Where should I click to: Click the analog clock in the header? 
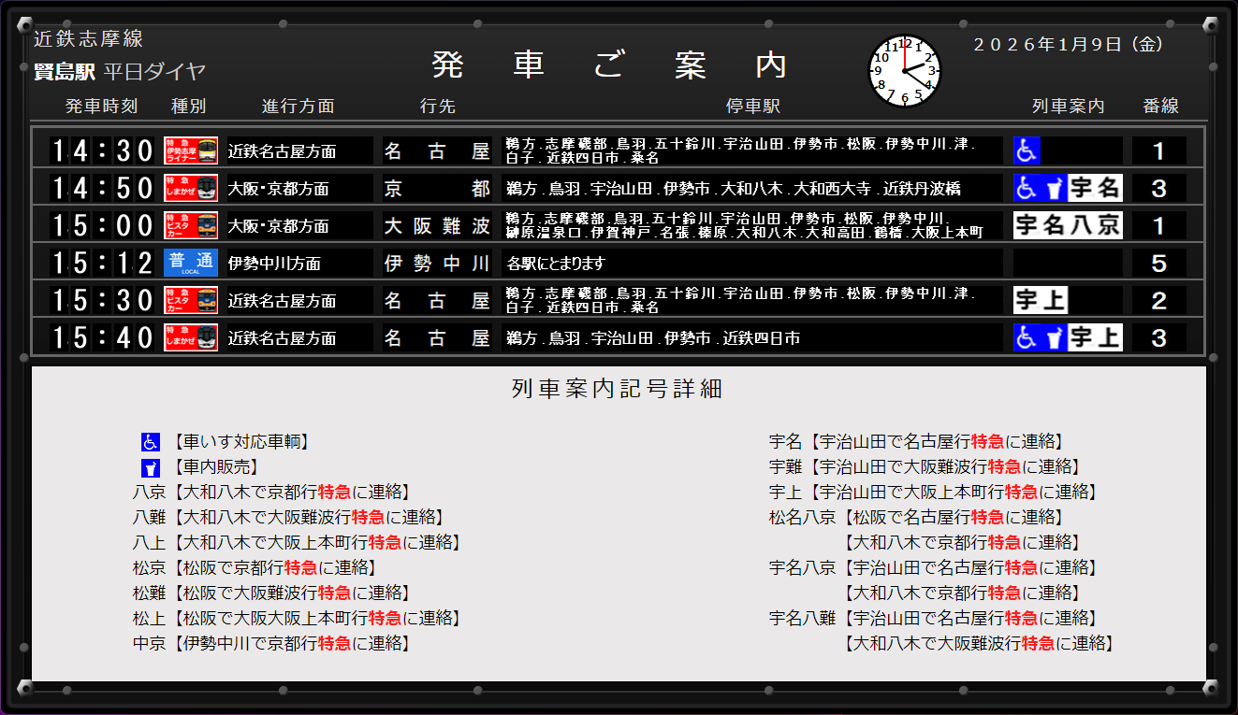coord(904,71)
